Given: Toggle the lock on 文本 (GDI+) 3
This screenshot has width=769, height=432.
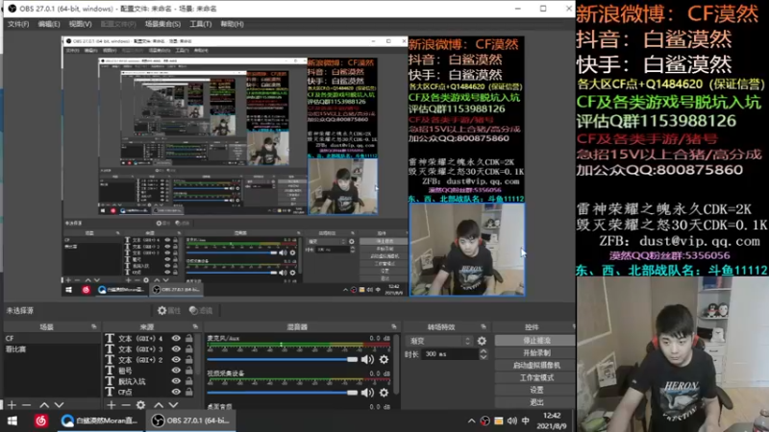Looking at the screenshot, I should tap(188, 349).
